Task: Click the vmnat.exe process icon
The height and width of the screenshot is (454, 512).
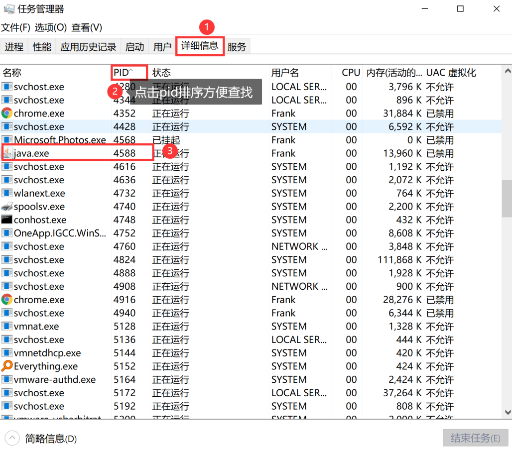Action: 7,326
